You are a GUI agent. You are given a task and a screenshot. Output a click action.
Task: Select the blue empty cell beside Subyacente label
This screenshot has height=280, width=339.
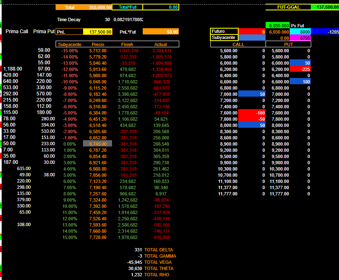252,38
